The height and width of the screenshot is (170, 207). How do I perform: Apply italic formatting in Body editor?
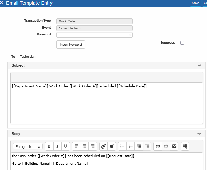(57, 146)
